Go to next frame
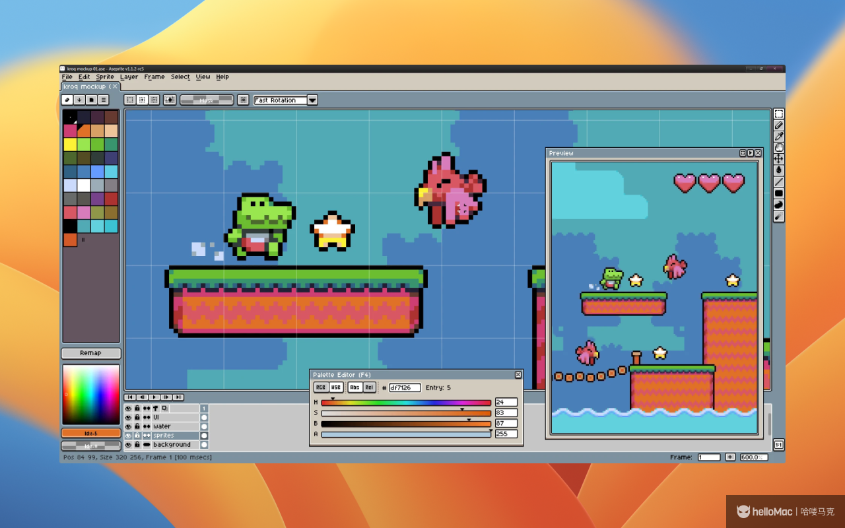845x528 pixels. [166, 397]
